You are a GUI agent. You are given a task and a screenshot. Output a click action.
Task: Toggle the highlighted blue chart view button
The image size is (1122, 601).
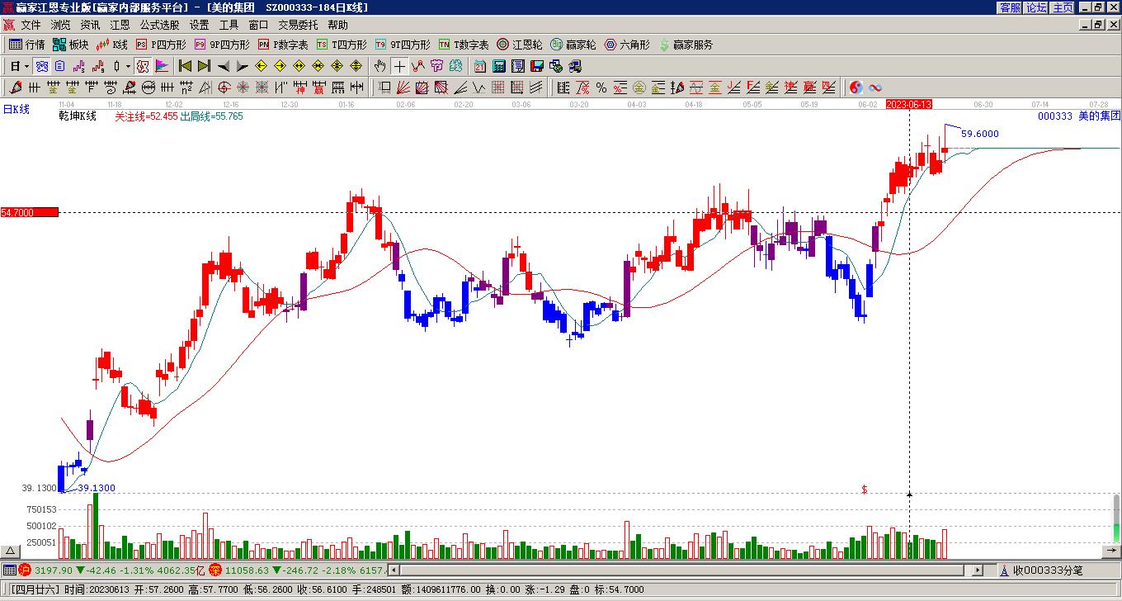click(41, 66)
